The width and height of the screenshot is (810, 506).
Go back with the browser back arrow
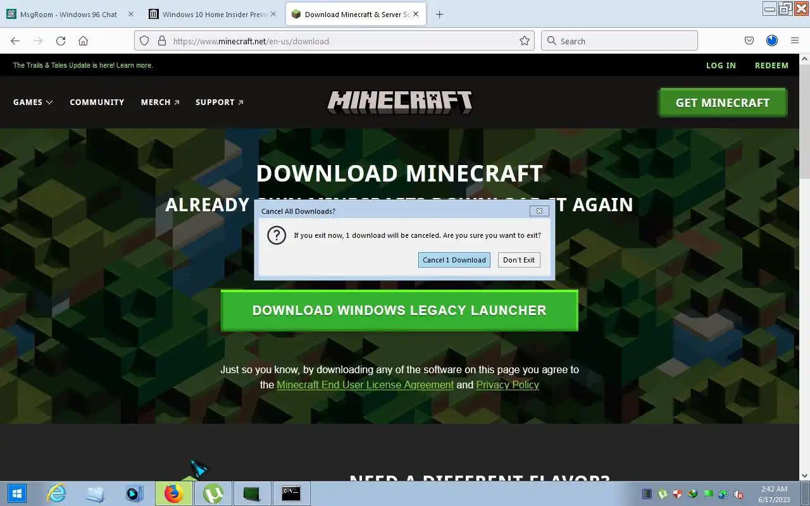click(x=15, y=41)
